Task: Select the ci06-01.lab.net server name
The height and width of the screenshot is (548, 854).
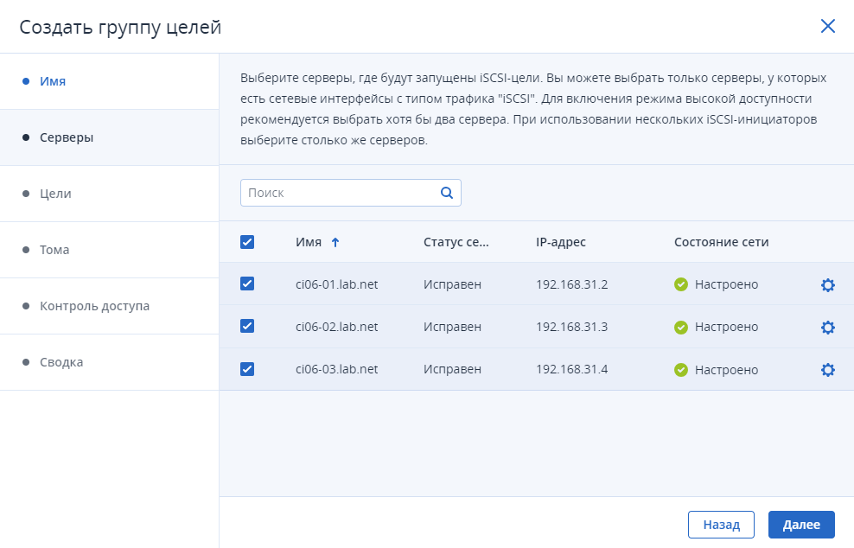Action: click(x=336, y=284)
